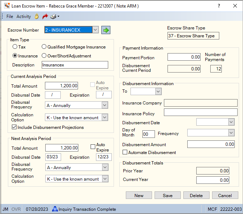
Task: Click the Insurance Company text field
Action: (x=201, y=103)
